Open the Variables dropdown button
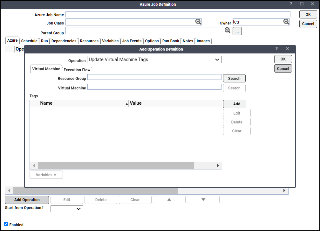 (x=46, y=175)
